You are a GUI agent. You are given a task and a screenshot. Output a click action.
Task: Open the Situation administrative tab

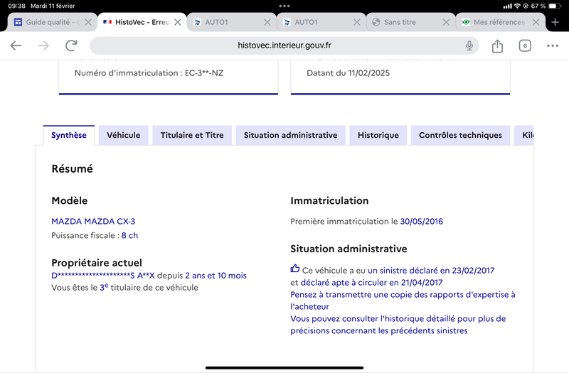[x=290, y=135]
